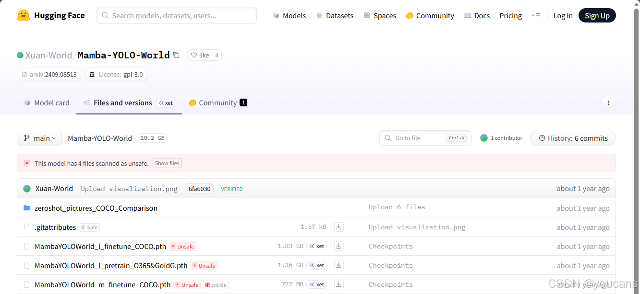Click the xet badge on the 1.36 GB file
640x294 pixels.
316,265
